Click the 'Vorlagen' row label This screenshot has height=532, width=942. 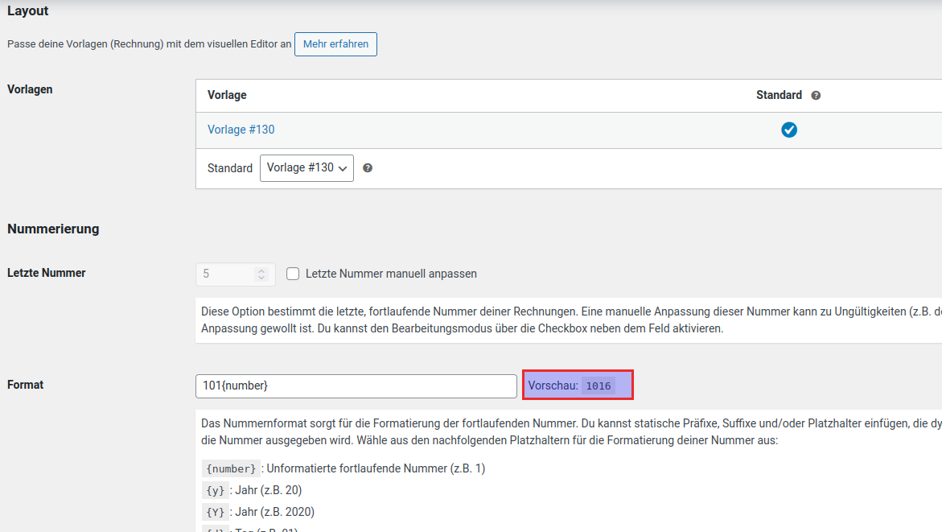tap(30, 89)
